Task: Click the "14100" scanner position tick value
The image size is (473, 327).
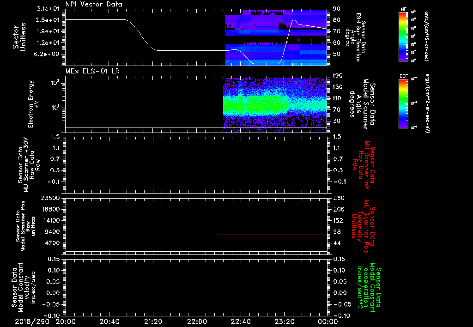Action: tap(51, 220)
